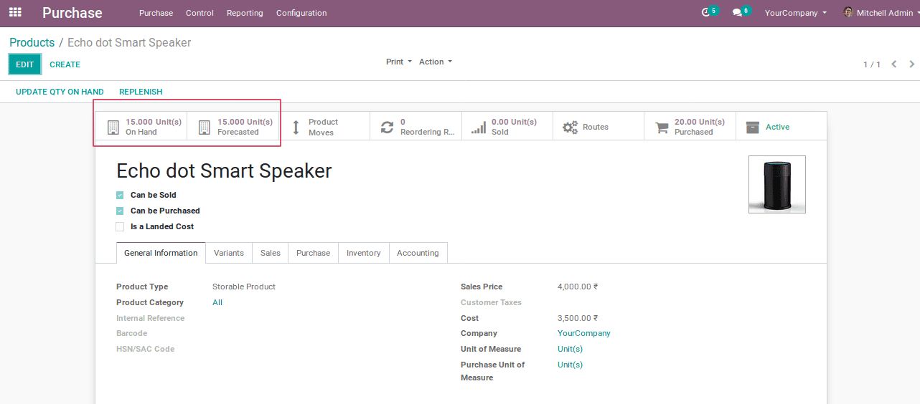Toggle the Is a Landed Cost checkbox
Viewport: 920px width, 404px height.
[x=120, y=226]
